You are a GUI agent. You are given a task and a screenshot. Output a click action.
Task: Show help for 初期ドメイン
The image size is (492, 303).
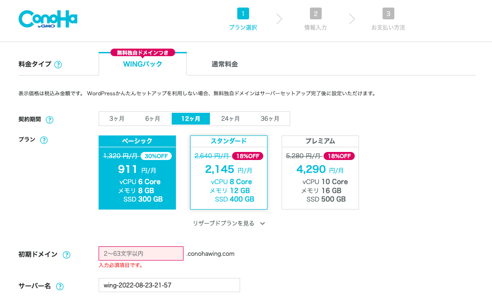pos(67,255)
